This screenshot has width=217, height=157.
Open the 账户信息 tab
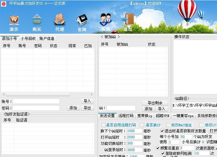tap(47, 39)
